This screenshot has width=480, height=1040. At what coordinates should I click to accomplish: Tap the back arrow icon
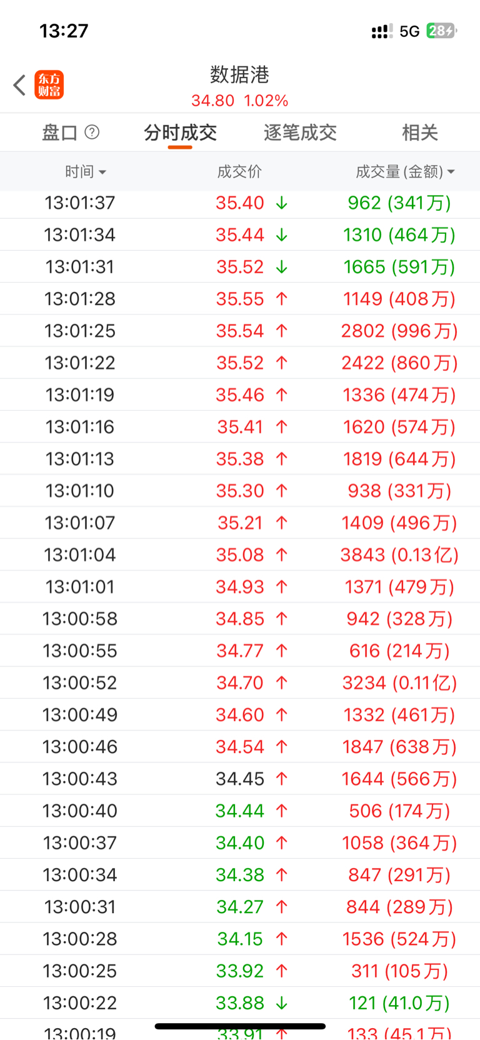[x=19, y=85]
